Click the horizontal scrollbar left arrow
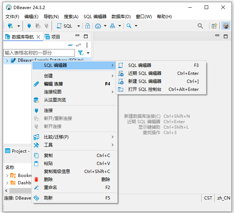234x213 pixels. point(6,190)
